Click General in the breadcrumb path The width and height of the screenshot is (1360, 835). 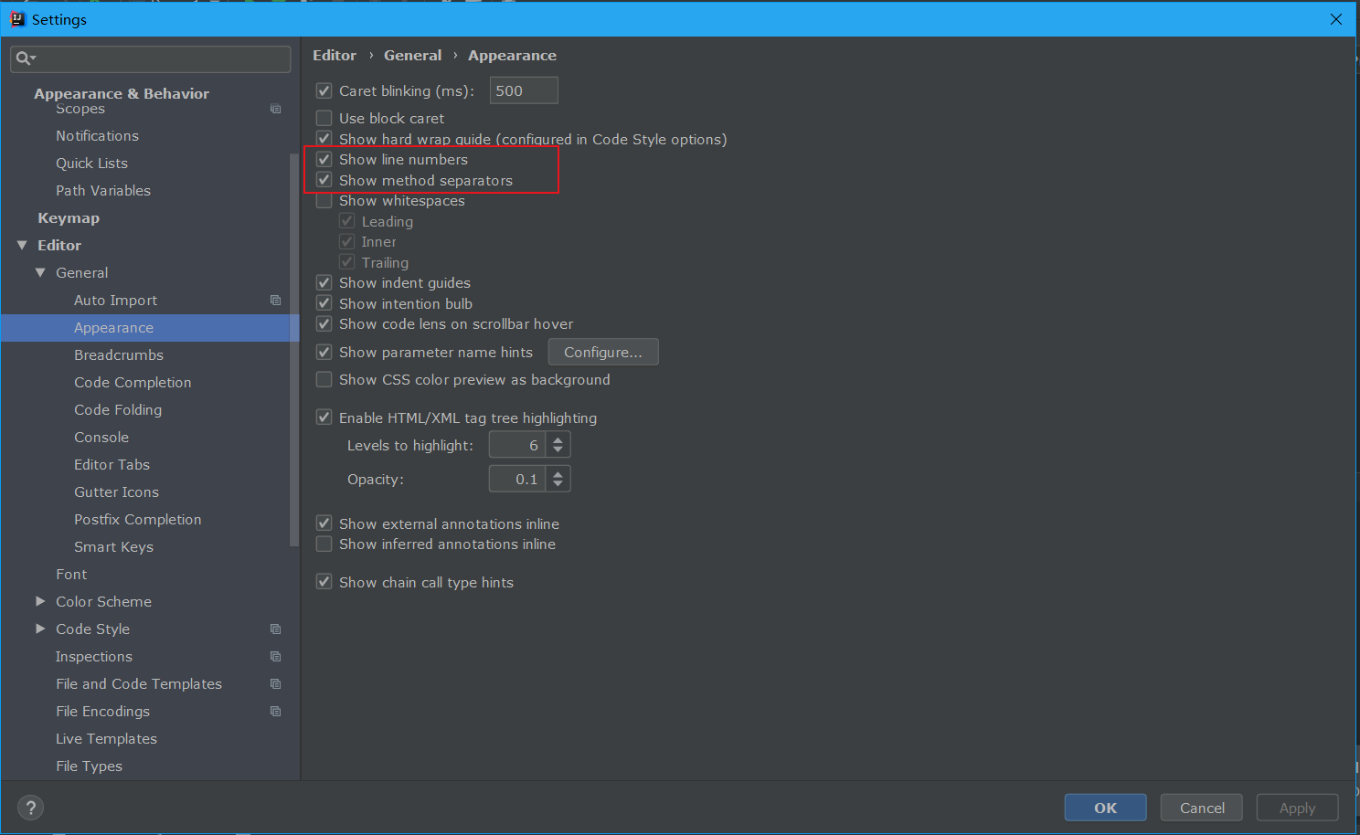[x=412, y=55]
